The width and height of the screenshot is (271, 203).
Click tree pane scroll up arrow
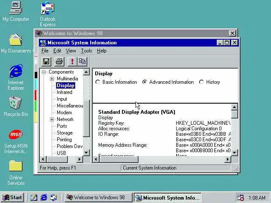pos(86,72)
